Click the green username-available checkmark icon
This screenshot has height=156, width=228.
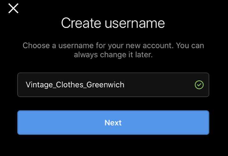pyautogui.click(x=199, y=85)
